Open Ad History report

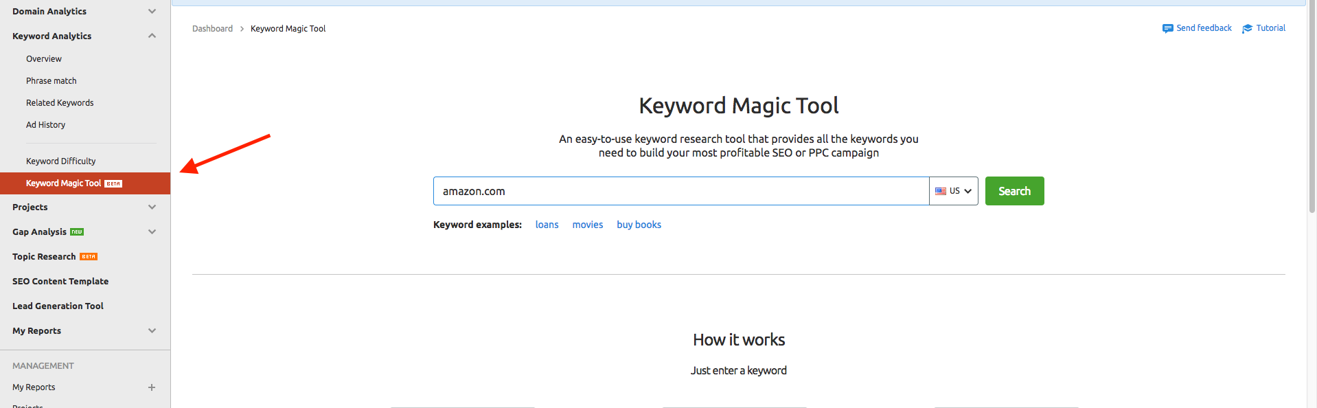click(x=46, y=125)
